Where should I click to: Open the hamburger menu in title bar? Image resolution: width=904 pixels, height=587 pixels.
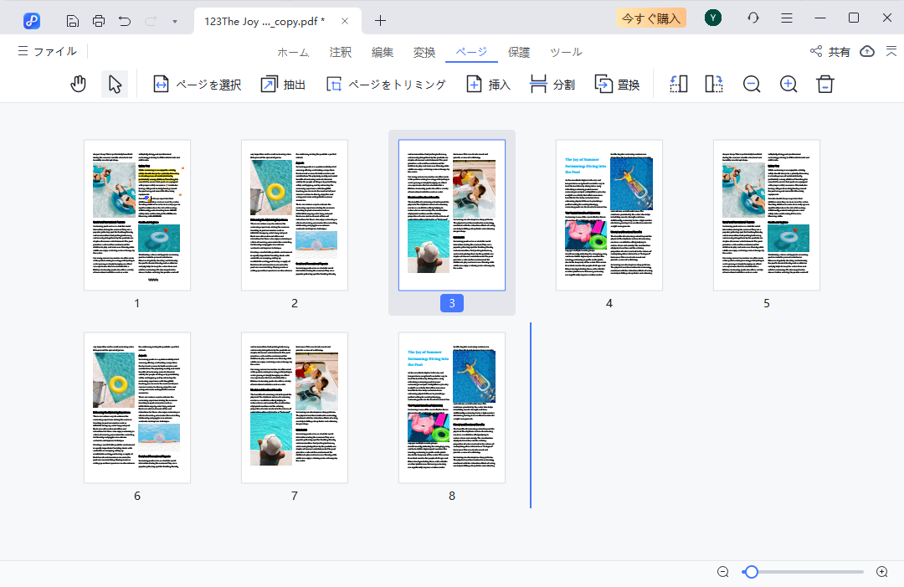click(x=786, y=18)
